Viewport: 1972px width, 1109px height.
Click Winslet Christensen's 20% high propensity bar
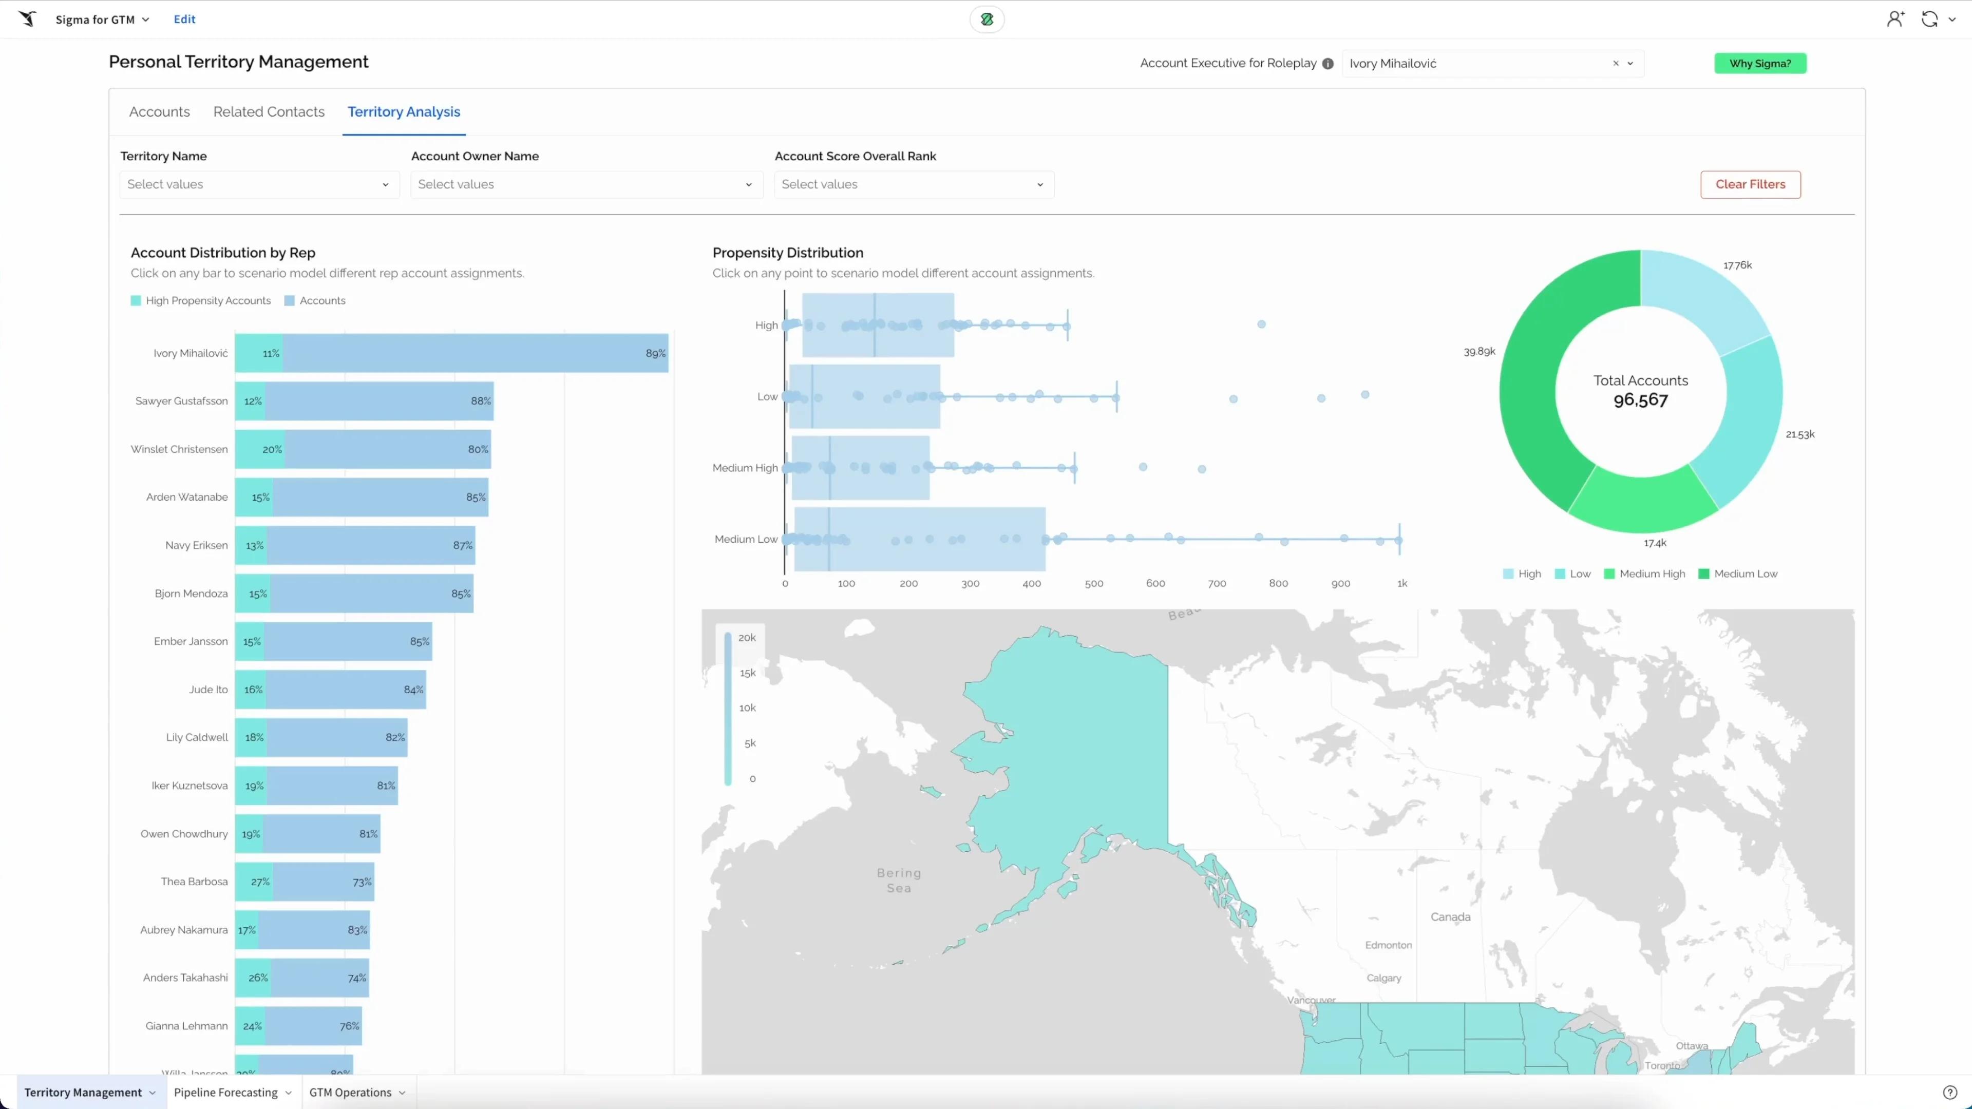coord(260,449)
